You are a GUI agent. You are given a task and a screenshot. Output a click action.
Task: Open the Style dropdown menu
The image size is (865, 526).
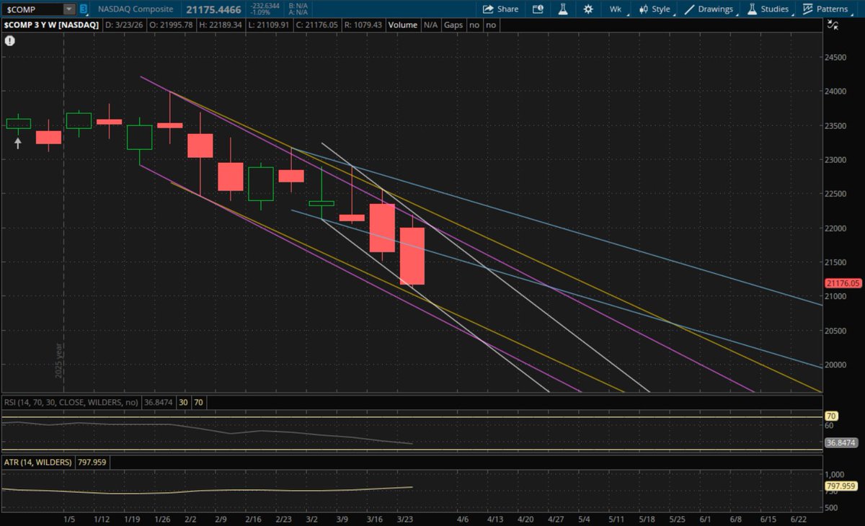[655, 9]
